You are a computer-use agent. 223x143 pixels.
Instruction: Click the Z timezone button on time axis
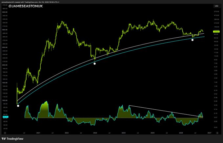[5, 133]
